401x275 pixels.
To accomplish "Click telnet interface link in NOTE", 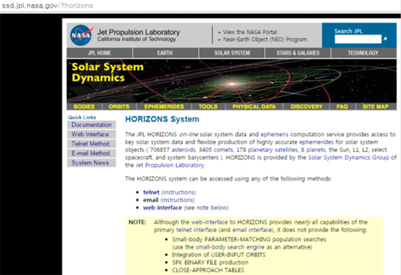I will [196, 230].
